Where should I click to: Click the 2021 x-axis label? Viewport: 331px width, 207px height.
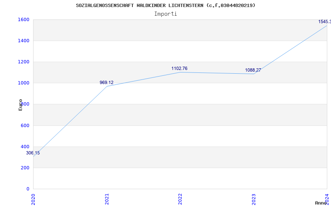point(107,199)
